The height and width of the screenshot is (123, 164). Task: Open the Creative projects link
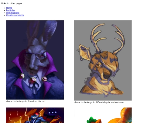click(x=15, y=15)
